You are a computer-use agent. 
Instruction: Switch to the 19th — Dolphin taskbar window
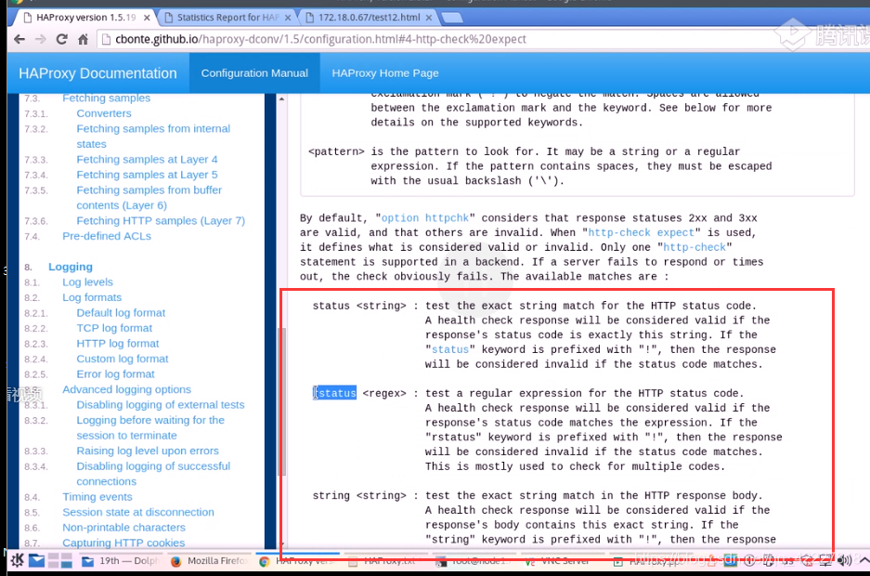[120, 561]
